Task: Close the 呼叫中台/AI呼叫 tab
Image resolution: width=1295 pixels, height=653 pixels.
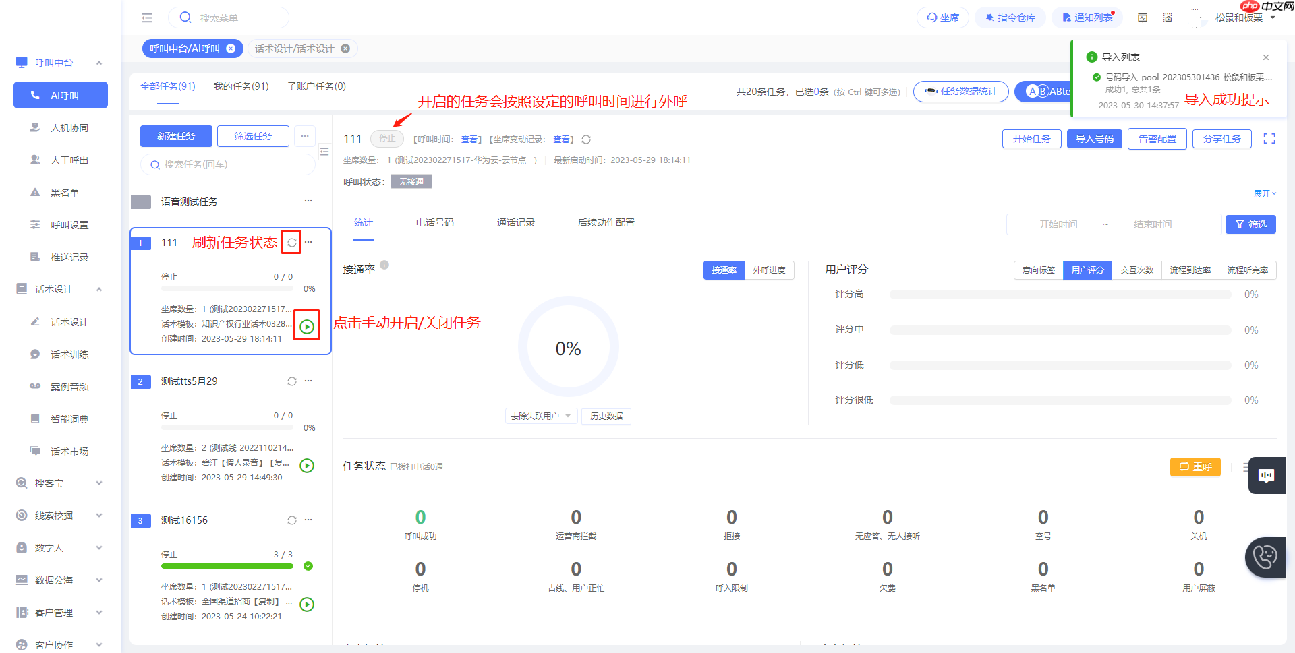Action: pos(231,49)
